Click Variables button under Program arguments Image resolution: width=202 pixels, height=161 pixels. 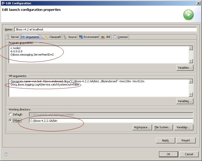coord(185,68)
